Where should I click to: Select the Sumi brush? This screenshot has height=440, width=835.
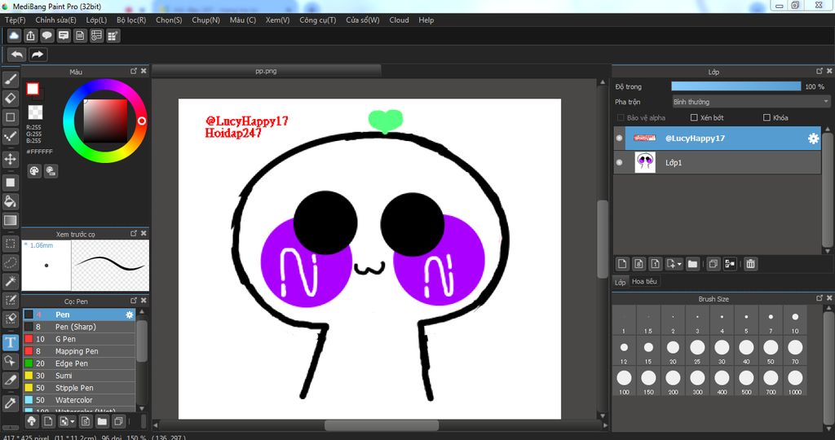click(79, 376)
